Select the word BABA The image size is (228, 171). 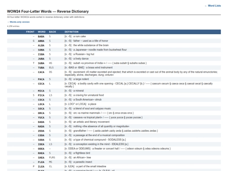pyautogui.click(x=41, y=36)
